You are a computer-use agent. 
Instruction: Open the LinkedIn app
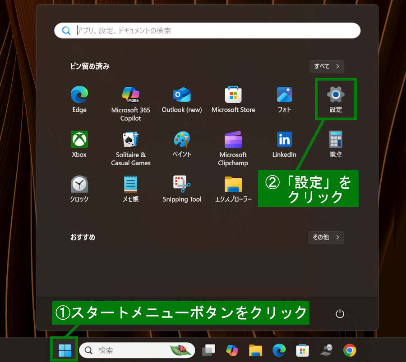point(284,144)
